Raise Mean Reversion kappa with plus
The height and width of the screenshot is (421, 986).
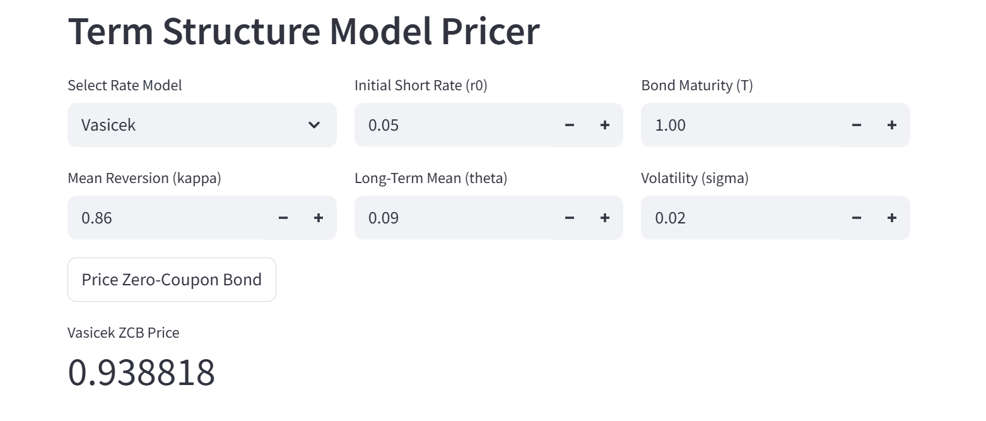(318, 218)
